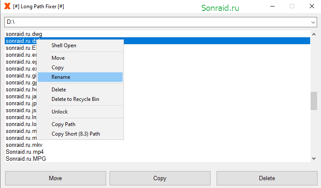Click the bottom Copy button

point(160,178)
